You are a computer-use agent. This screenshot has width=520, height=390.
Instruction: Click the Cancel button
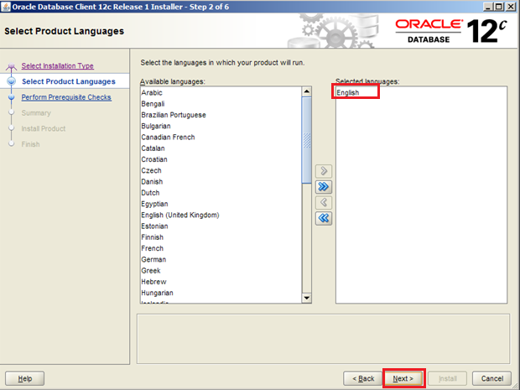[492, 378]
